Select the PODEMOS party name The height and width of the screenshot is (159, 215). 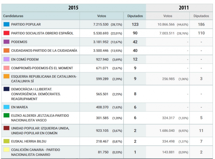(19, 42)
